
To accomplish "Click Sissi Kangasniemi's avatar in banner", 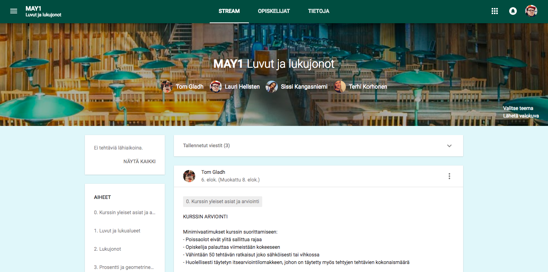I will 272,87.
